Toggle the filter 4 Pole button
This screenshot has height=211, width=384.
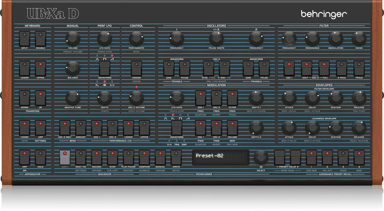(341, 68)
